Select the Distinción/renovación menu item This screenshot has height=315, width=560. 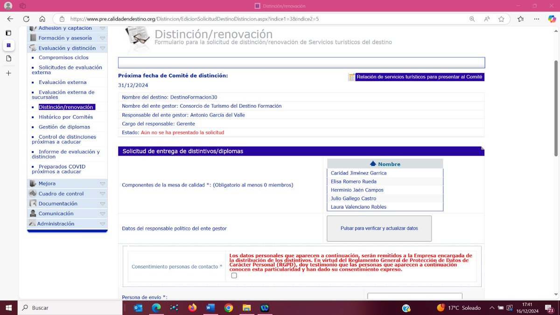tap(67, 107)
